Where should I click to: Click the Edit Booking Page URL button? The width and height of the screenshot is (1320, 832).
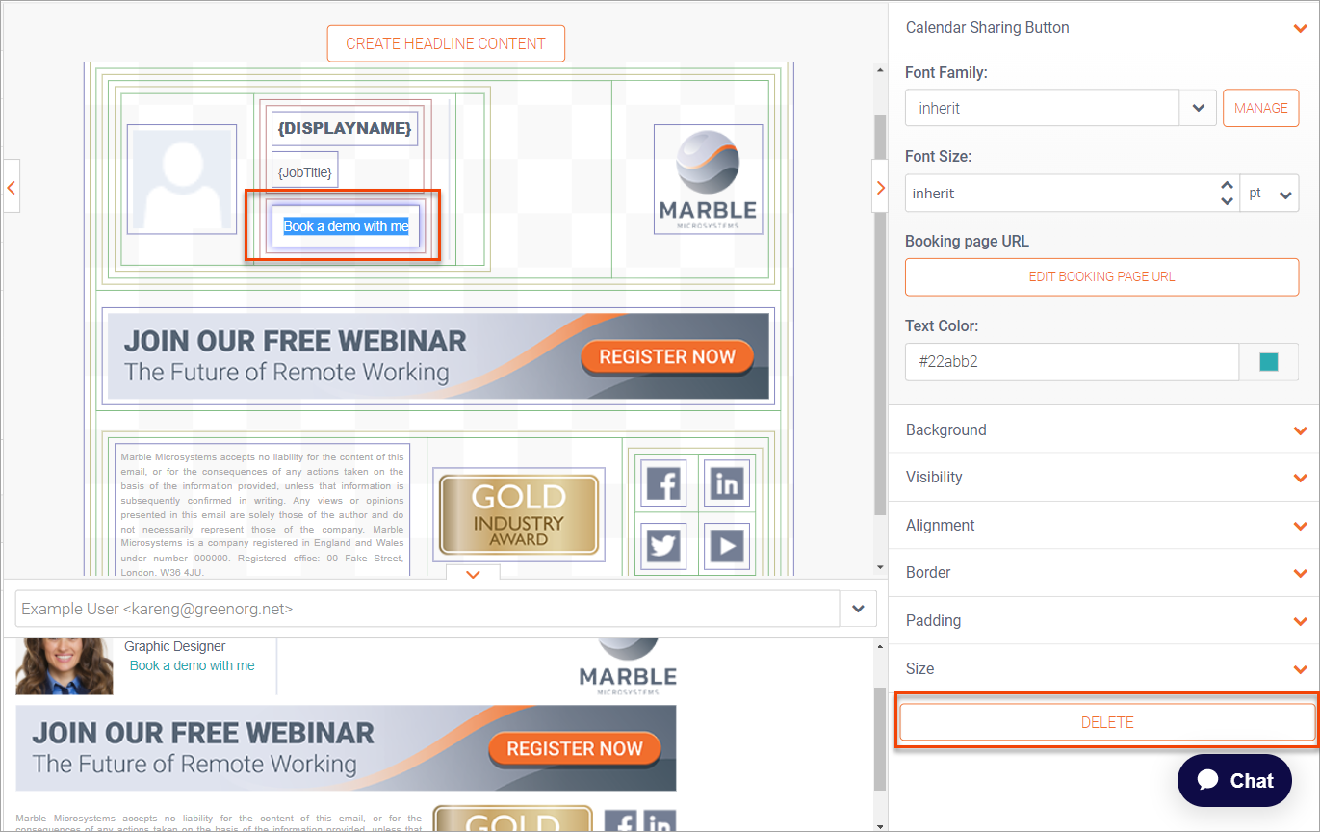coord(1101,276)
